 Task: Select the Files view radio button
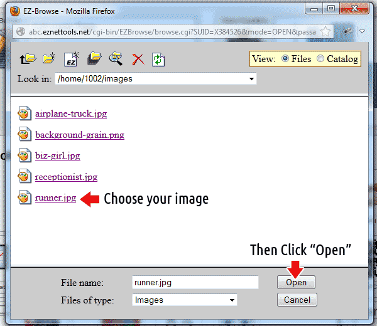coord(285,59)
